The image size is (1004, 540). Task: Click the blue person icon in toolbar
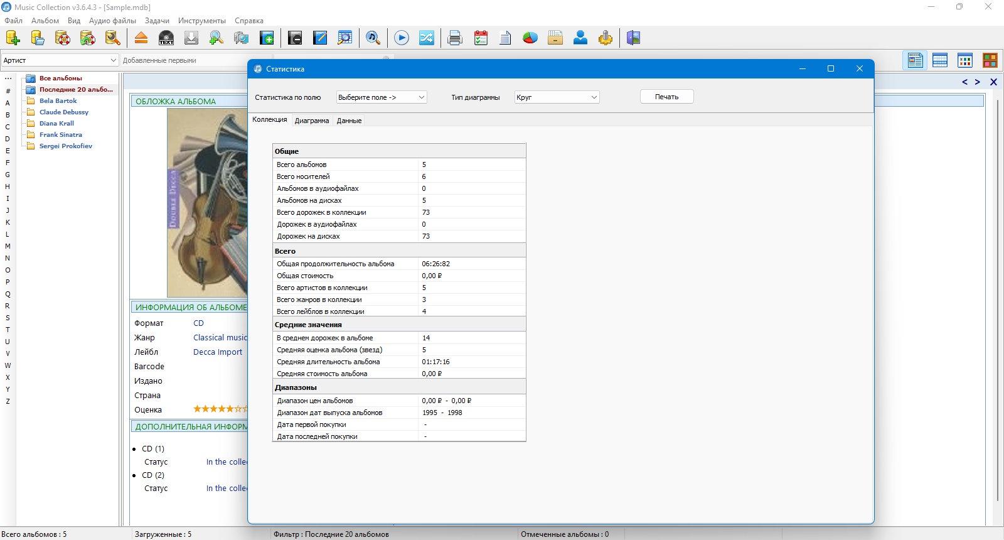pos(580,38)
